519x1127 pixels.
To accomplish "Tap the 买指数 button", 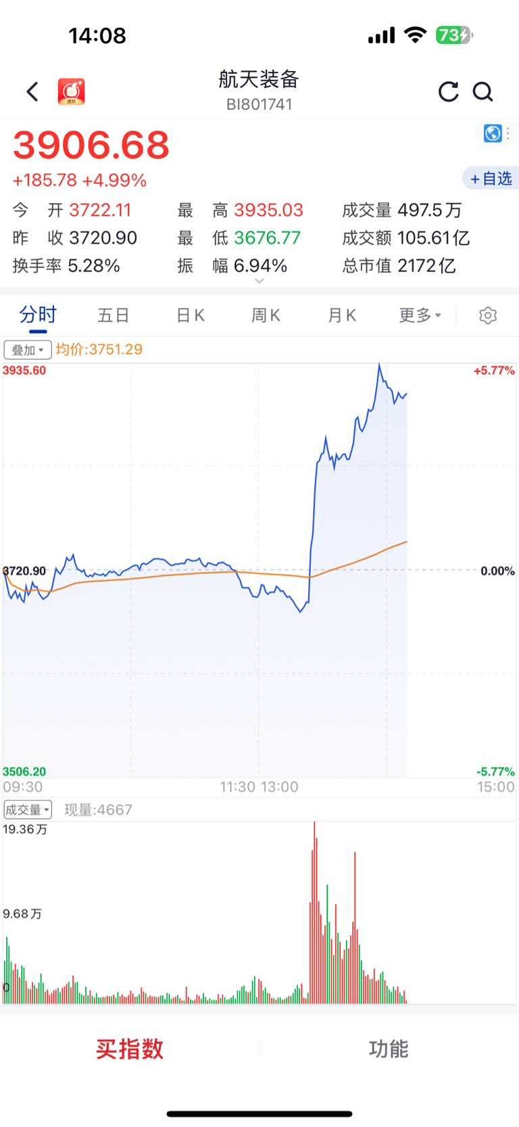I will tap(130, 1048).
